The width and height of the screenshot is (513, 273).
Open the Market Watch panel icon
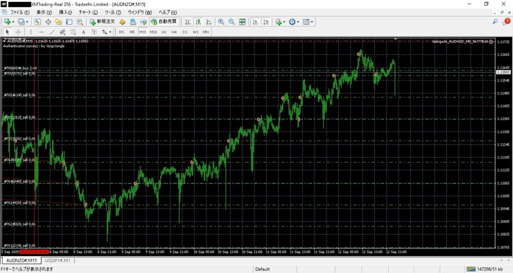coord(38,21)
